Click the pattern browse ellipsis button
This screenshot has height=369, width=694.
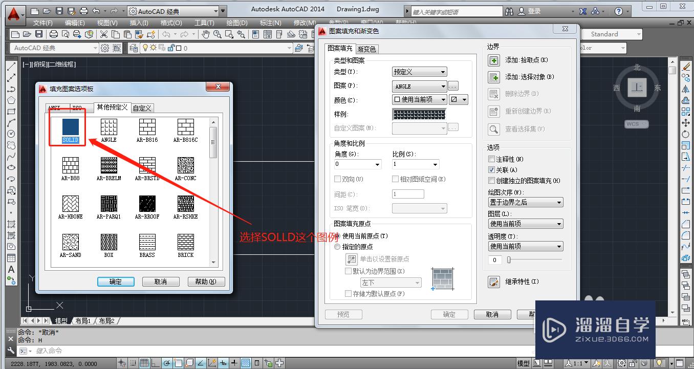tap(453, 86)
